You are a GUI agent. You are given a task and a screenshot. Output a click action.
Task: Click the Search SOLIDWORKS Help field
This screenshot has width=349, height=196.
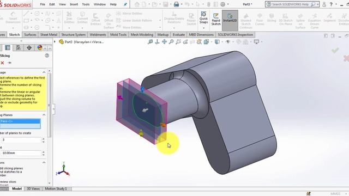point(292,4)
